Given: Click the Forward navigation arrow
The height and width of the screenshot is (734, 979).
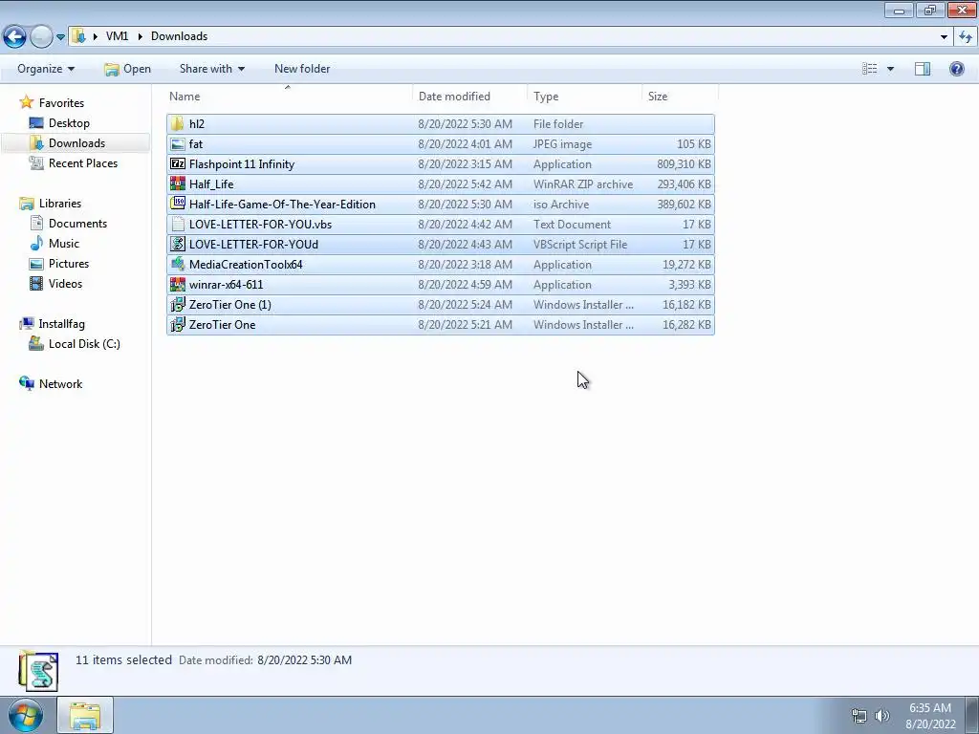Looking at the screenshot, I should tap(41, 37).
